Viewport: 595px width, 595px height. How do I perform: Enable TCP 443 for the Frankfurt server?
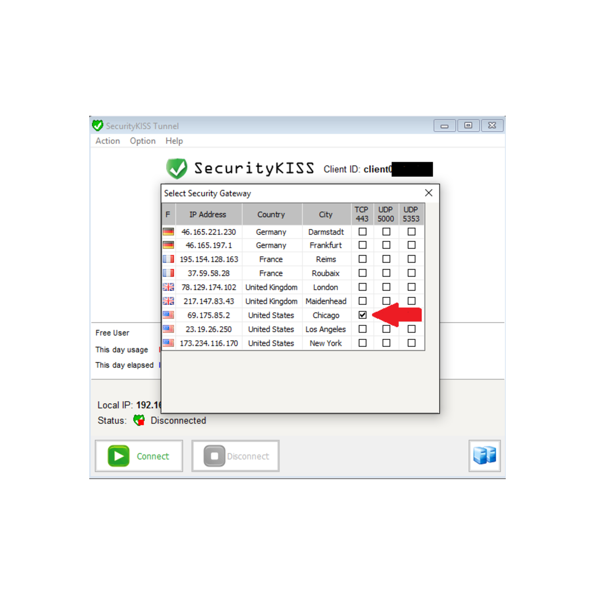pyautogui.click(x=362, y=245)
